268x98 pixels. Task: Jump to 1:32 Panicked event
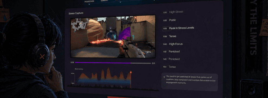pyautogui.click(x=171, y=52)
